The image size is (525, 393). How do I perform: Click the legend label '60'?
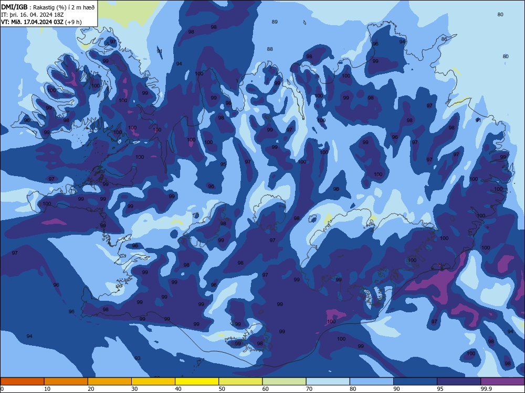[266, 389]
